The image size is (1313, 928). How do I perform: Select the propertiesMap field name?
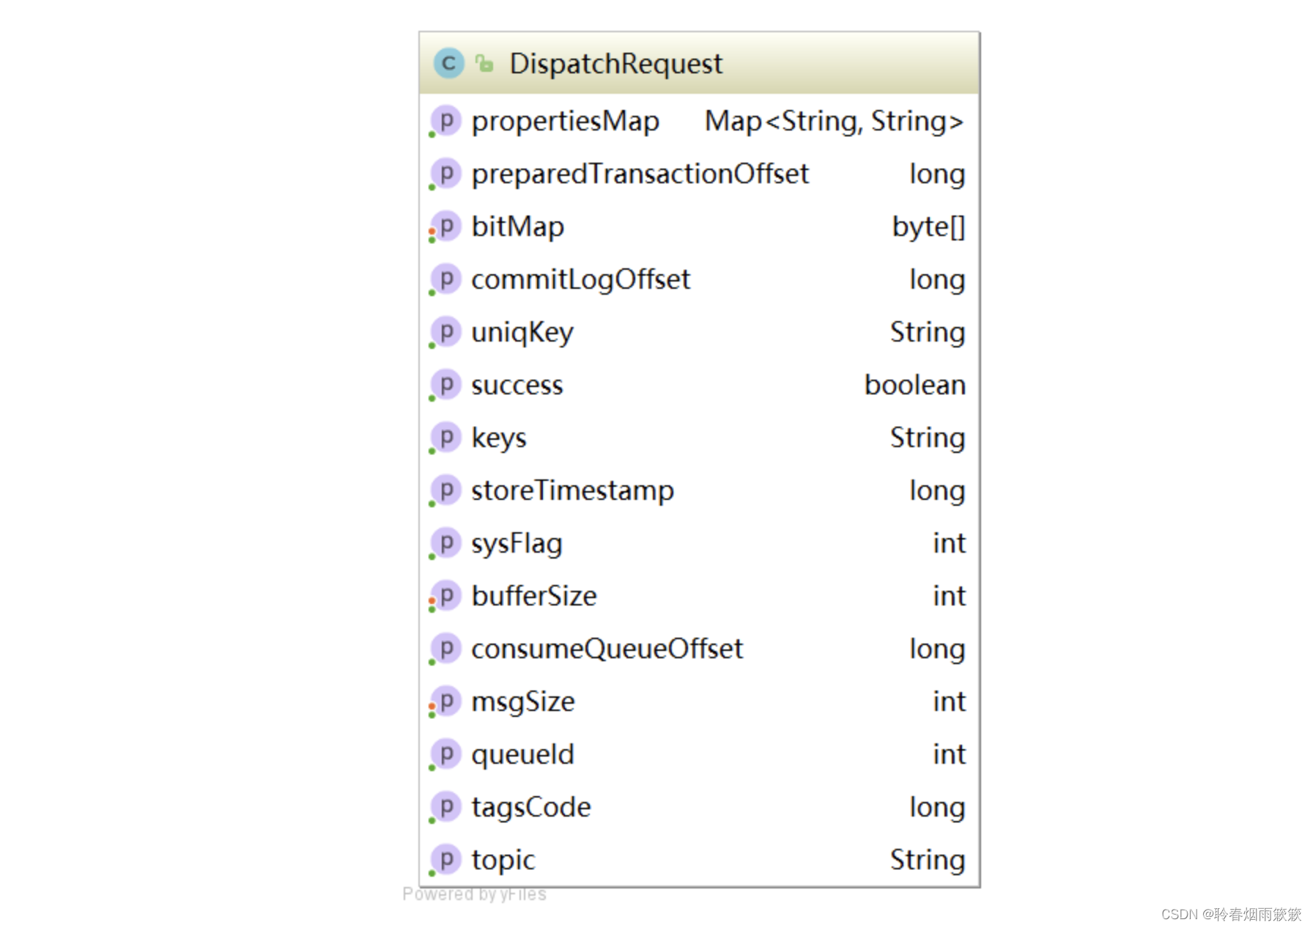pyautogui.click(x=566, y=122)
